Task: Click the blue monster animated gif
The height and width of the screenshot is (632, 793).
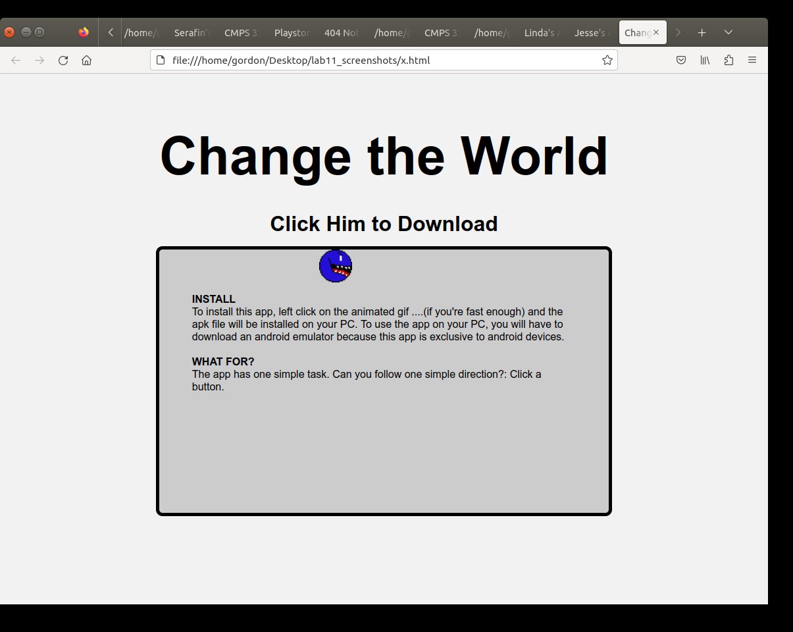Action: tap(336, 266)
